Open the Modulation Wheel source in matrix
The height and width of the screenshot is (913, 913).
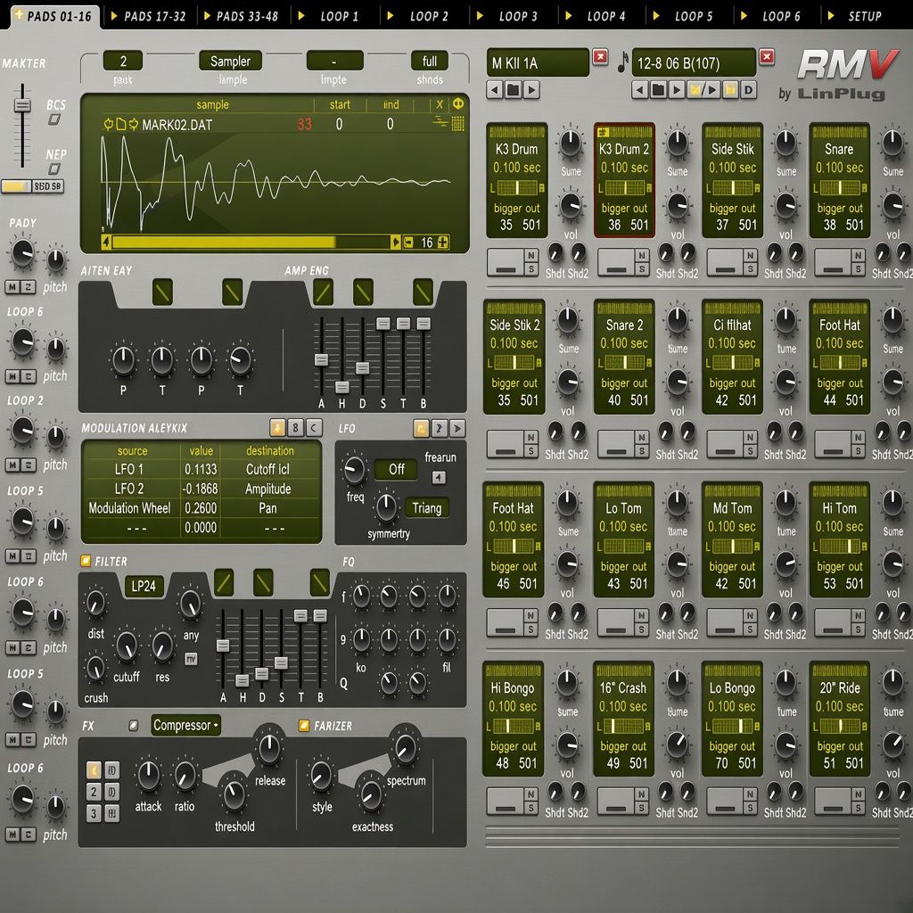[130, 508]
